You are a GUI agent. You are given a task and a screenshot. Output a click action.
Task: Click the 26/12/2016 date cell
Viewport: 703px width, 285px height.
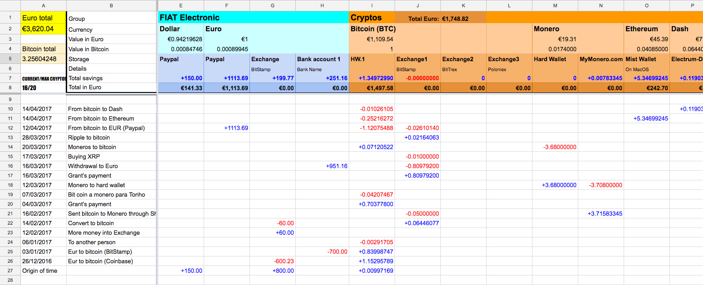pos(43,261)
